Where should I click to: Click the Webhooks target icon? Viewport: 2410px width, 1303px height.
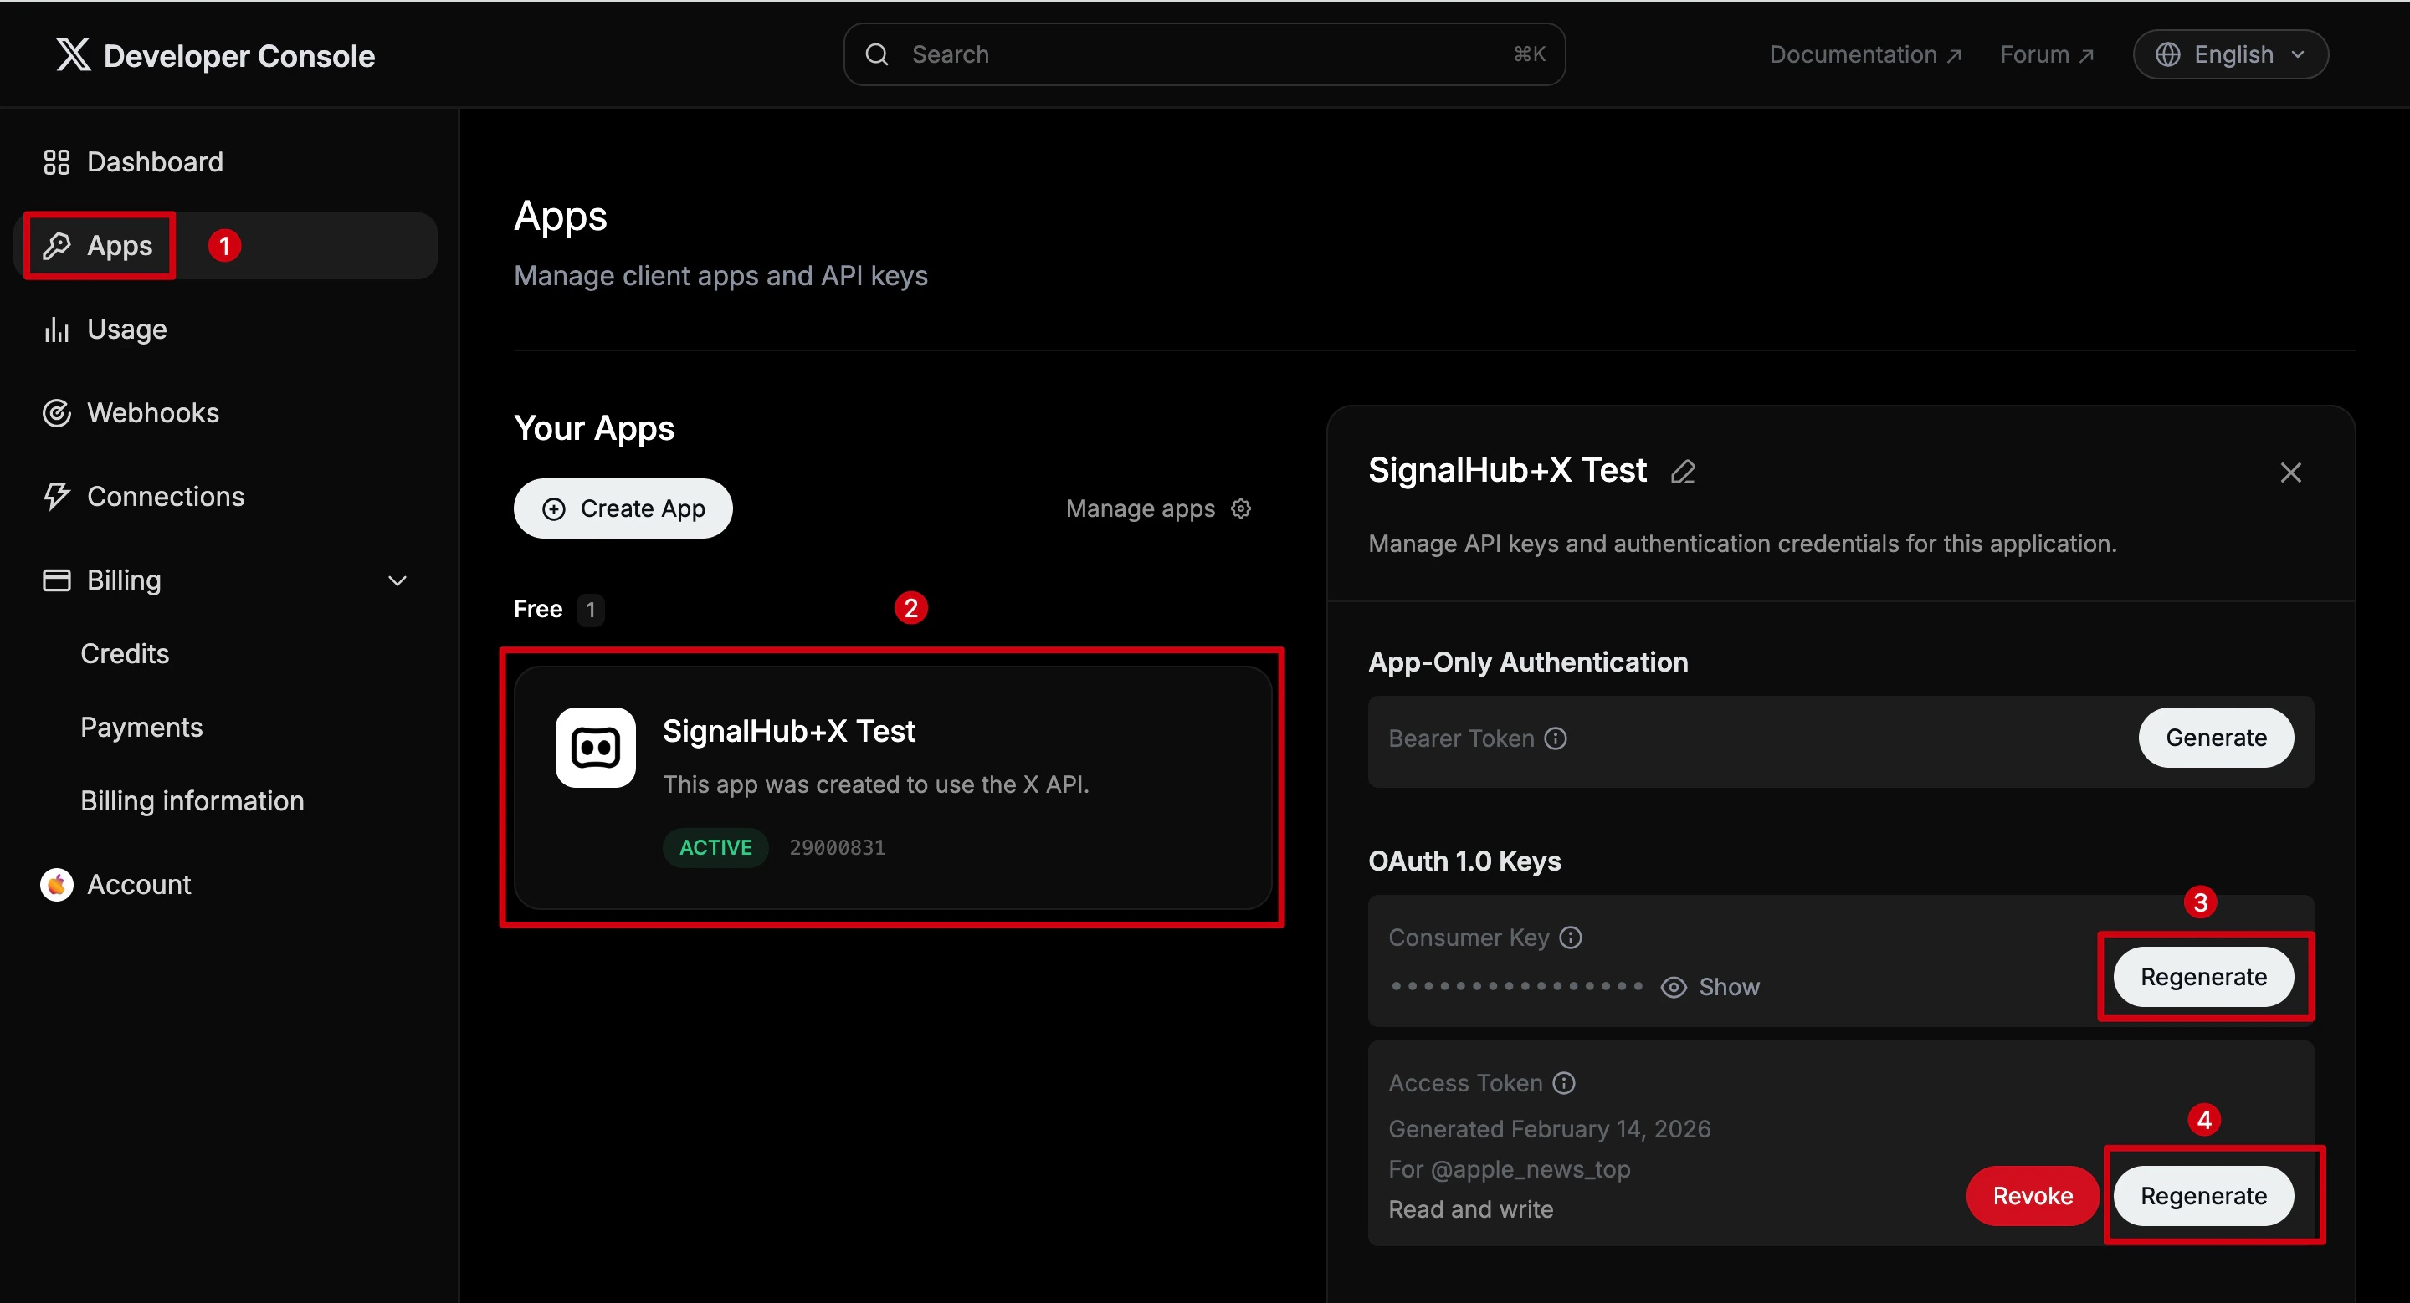tap(57, 412)
